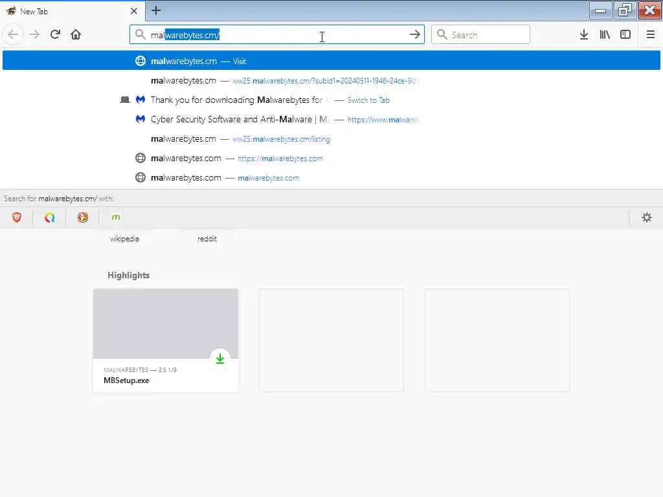Search with Brave search engine icon
The image size is (663, 497).
(16, 217)
